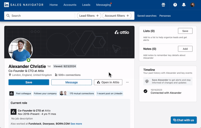Expand Lead filters

click(x=89, y=16)
